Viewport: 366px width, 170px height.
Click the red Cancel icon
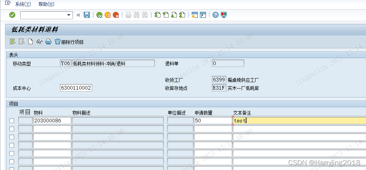(x=116, y=15)
